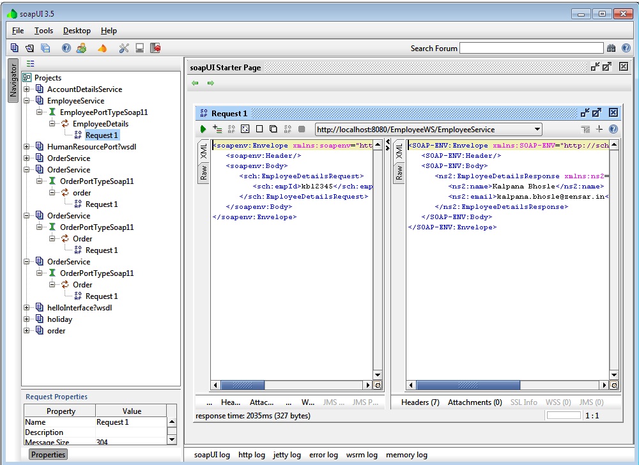The image size is (639, 465).
Task: Click the add assertion plus-lines icon
Action: tap(217, 129)
